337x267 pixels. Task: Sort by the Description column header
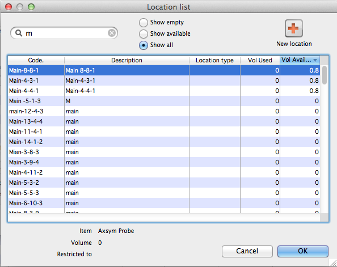(x=127, y=60)
